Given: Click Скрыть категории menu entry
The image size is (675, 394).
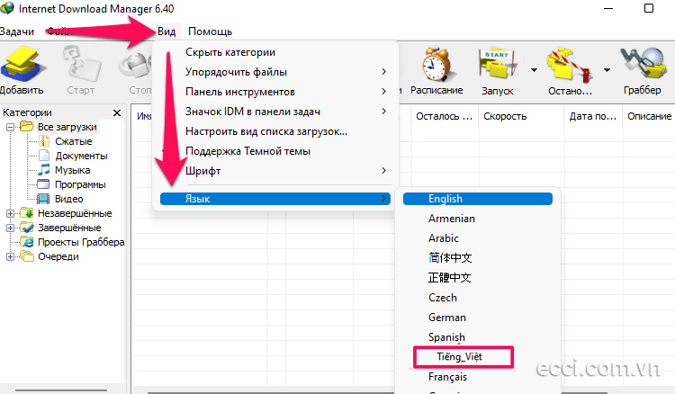Looking at the screenshot, I should (230, 52).
